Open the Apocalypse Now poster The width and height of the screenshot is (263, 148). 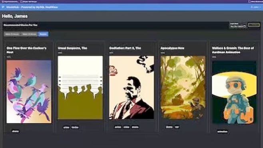pos(183,88)
